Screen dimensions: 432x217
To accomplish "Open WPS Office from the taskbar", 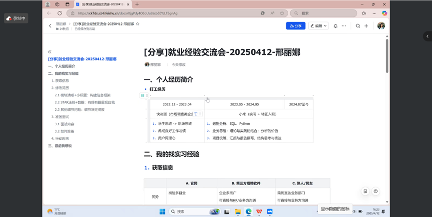I will [259, 212].
